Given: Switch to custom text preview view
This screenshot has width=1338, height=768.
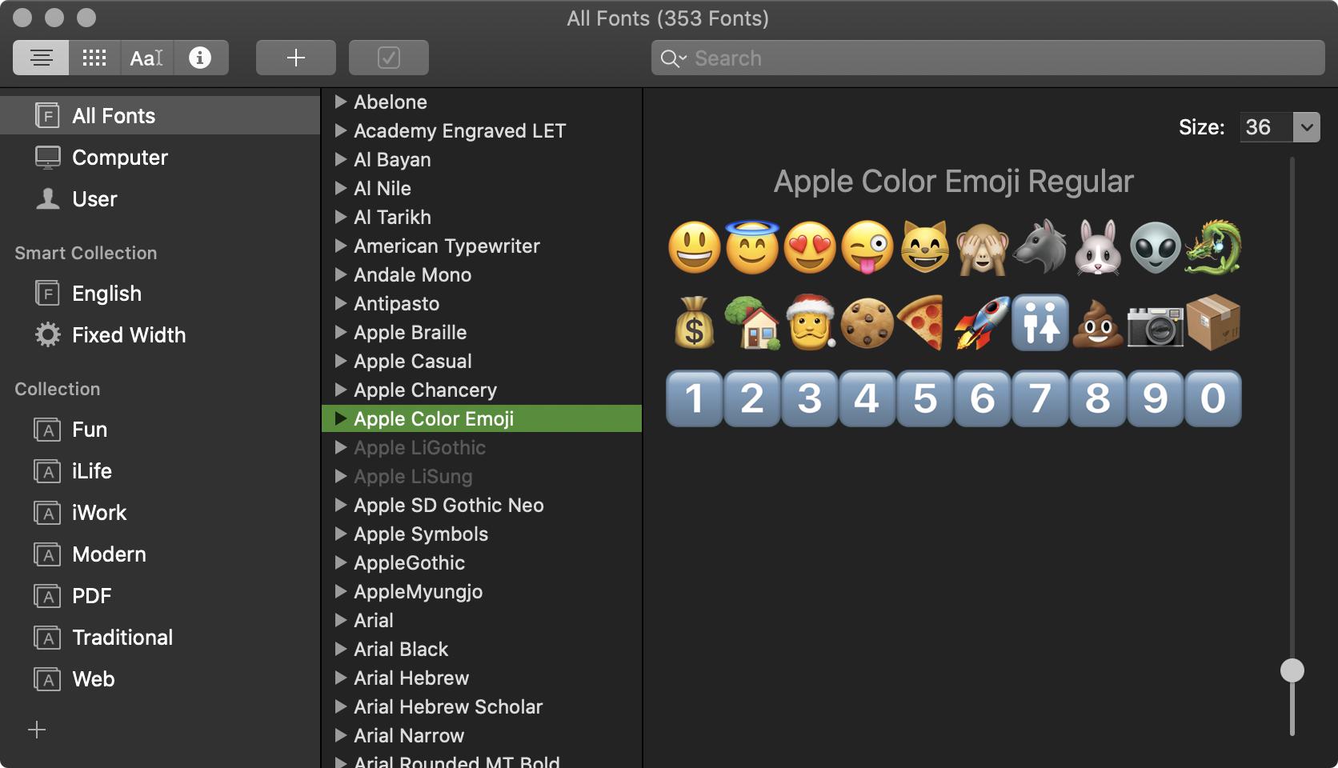Looking at the screenshot, I should (x=147, y=58).
